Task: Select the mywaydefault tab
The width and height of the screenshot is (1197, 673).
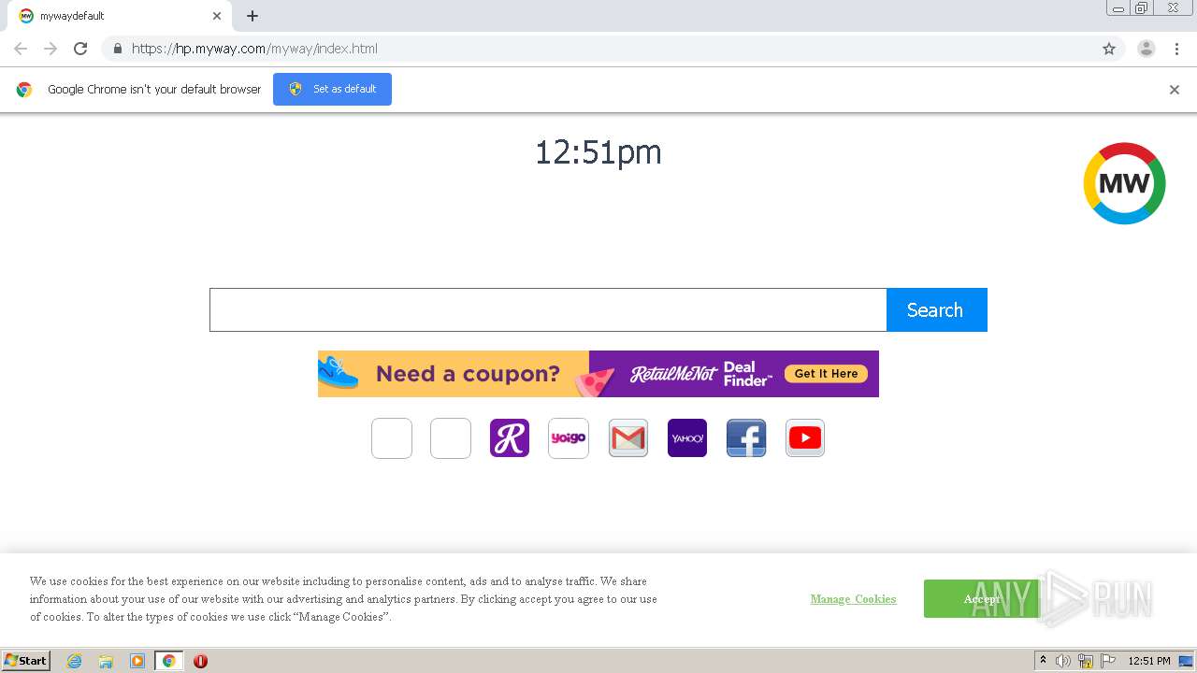Action: point(119,16)
